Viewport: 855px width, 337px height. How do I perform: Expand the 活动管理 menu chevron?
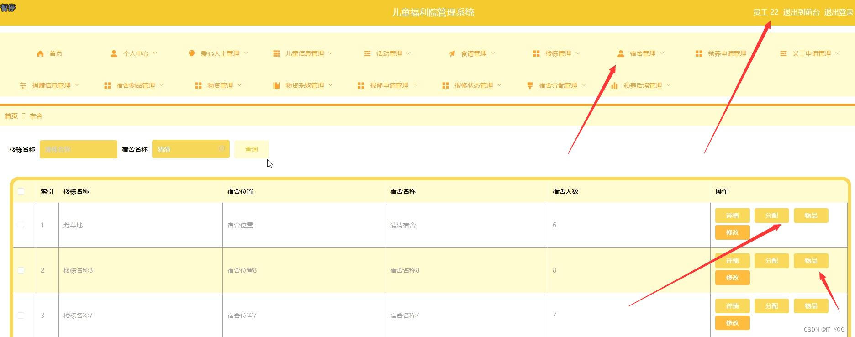[x=408, y=53]
